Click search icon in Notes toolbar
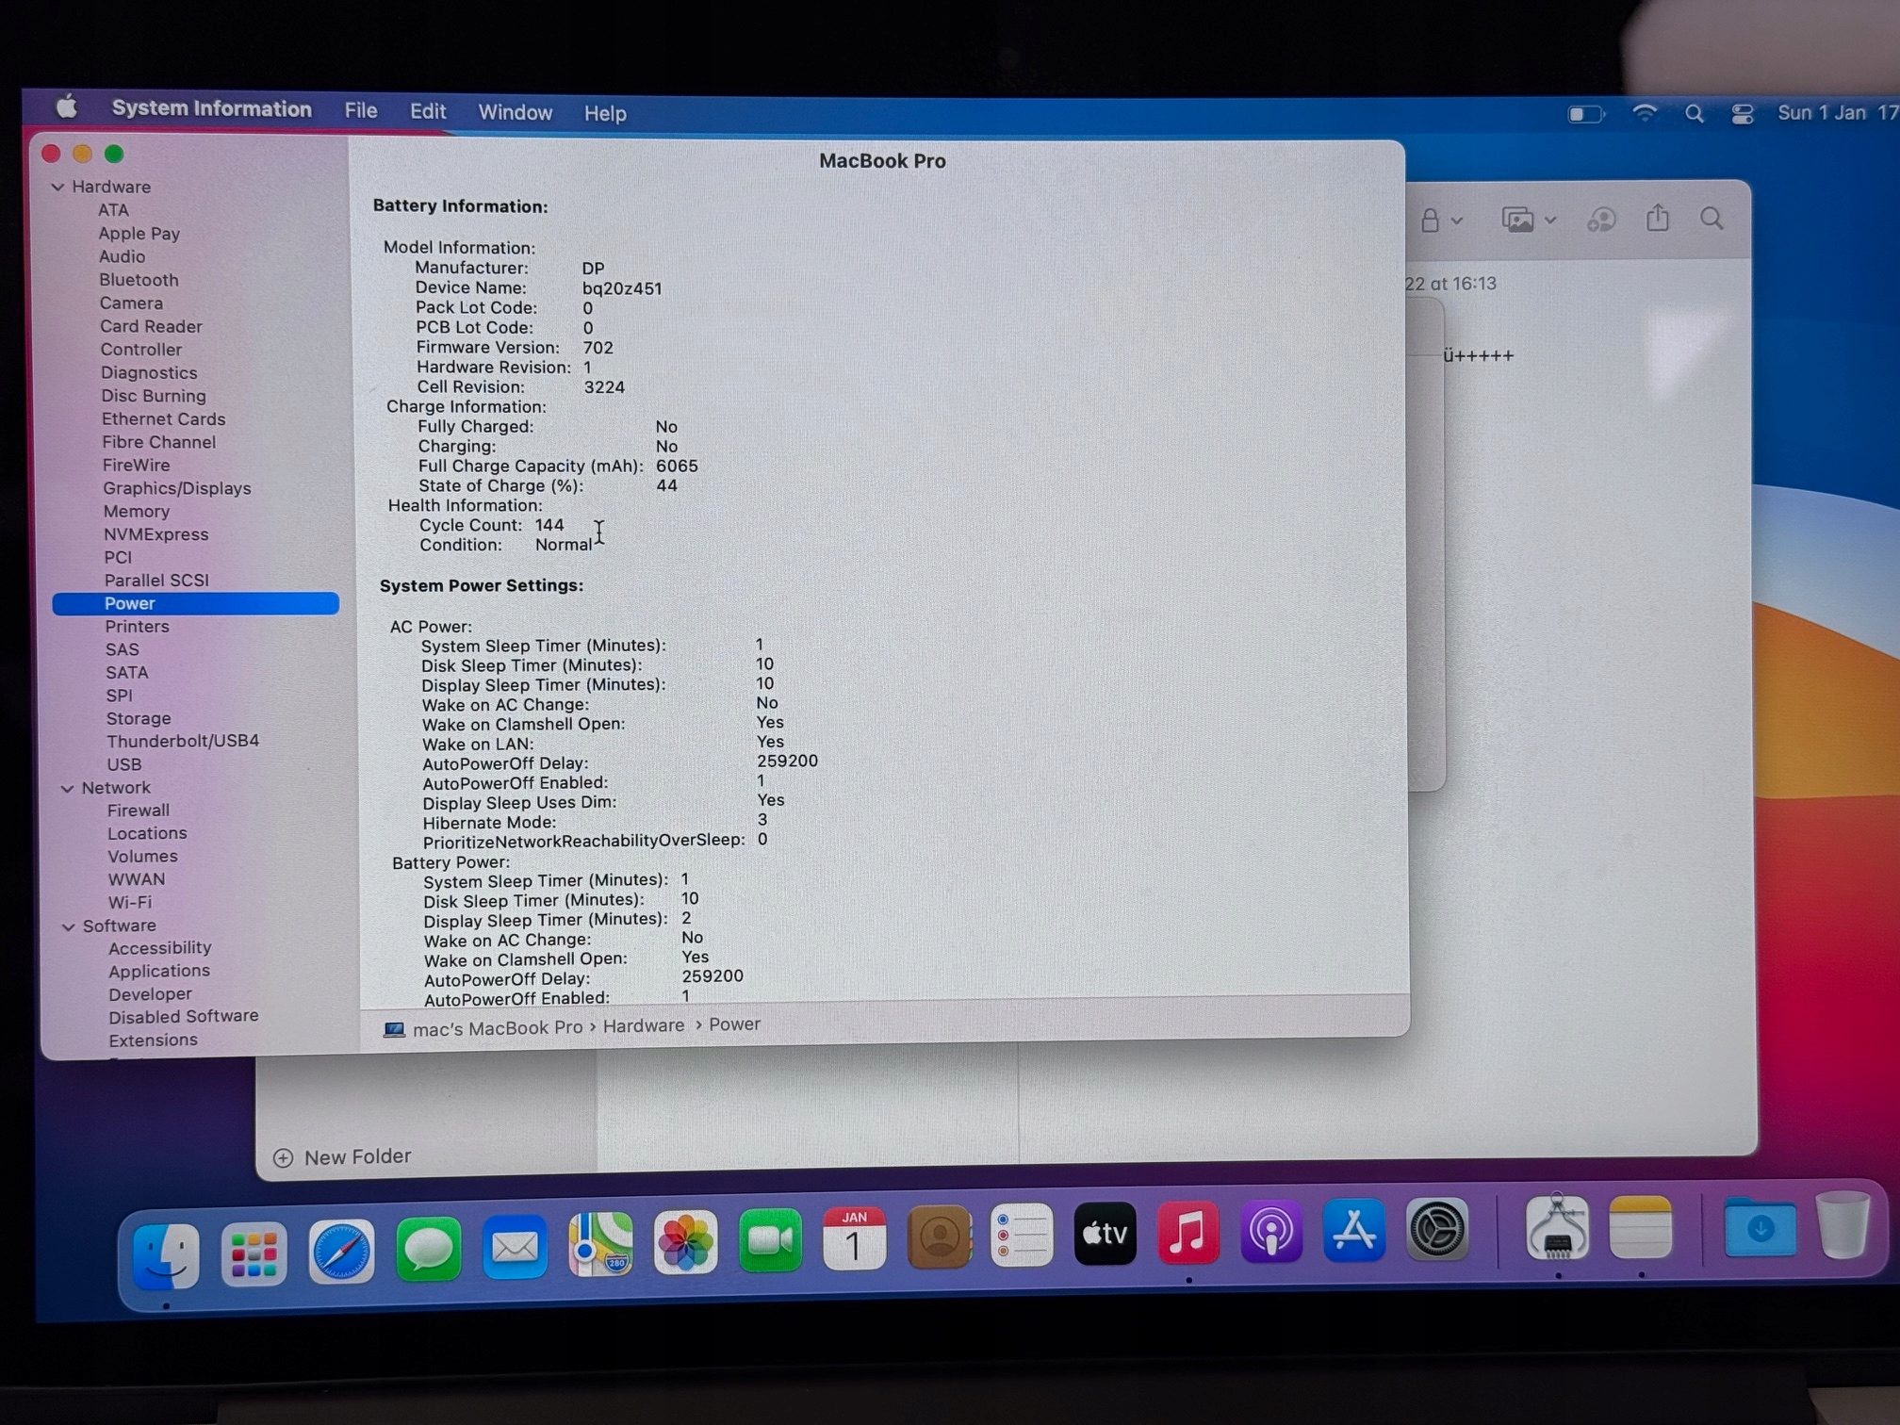Viewport: 1900px width, 1425px height. 1712,219
